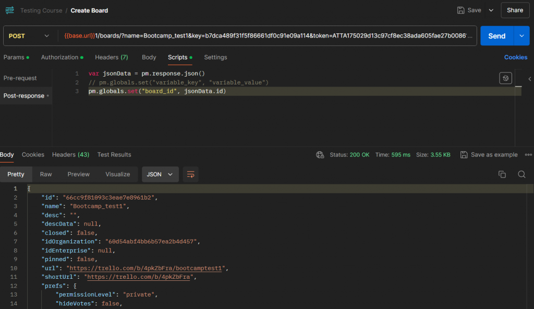
Task: Select the Pre-request script section
Action: pyautogui.click(x=20, y=78)
